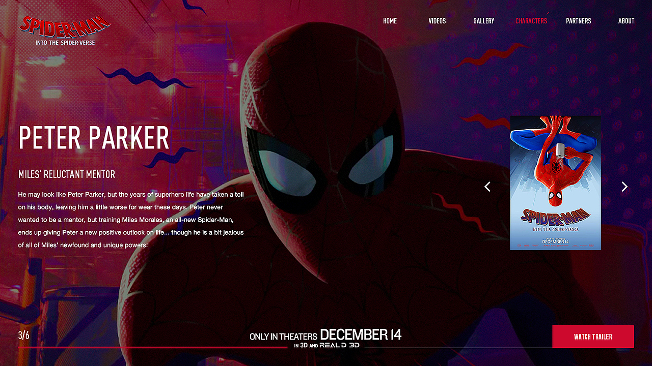Click the Miles' Reluctant Mentor subtitle

tap(67, 174)
